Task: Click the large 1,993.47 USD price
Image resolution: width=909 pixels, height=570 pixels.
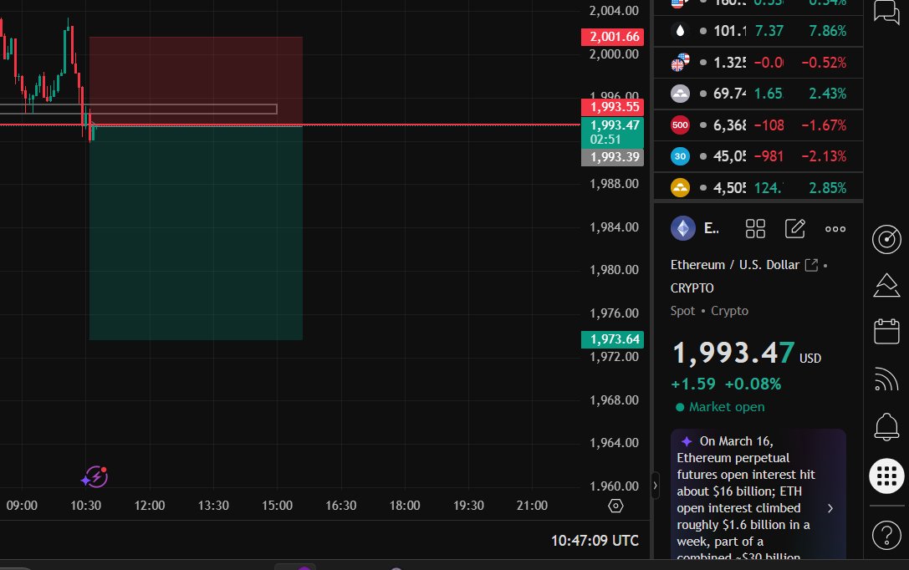Action: click(747, 353)
